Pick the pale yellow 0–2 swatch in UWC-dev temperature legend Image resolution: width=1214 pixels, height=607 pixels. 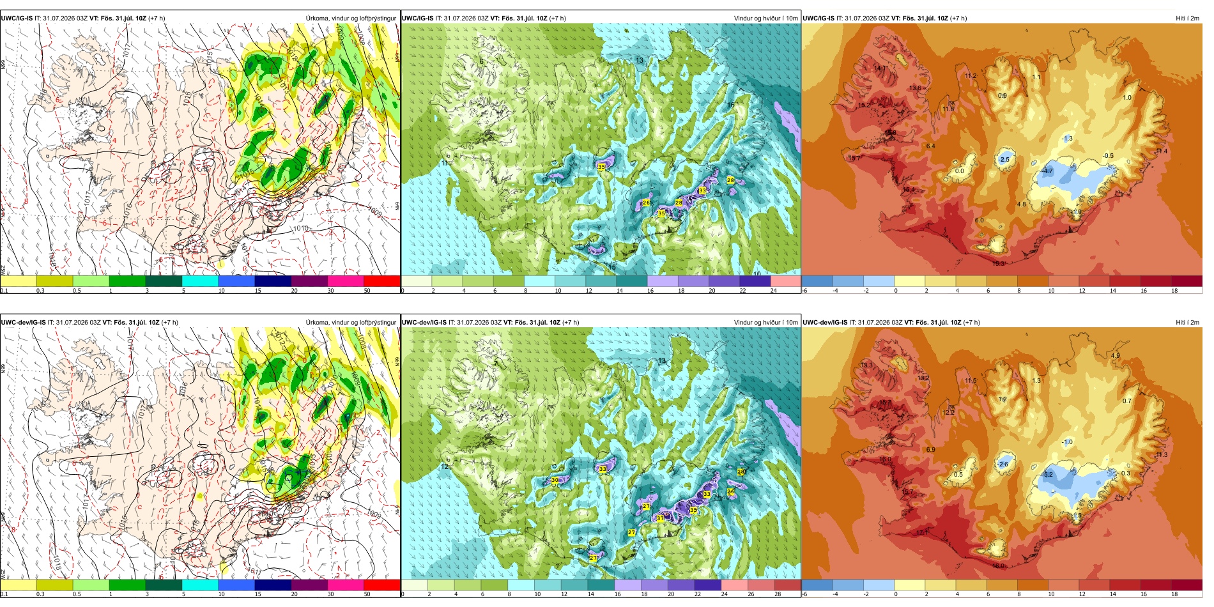point(910,585)
